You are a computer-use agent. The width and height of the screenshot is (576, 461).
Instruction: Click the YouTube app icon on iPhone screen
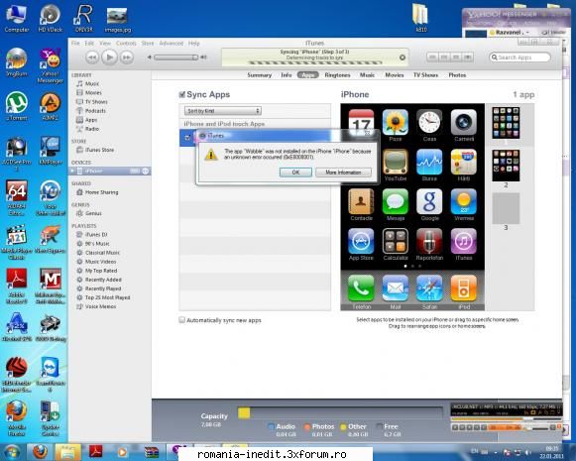click(x=396, y=162)
